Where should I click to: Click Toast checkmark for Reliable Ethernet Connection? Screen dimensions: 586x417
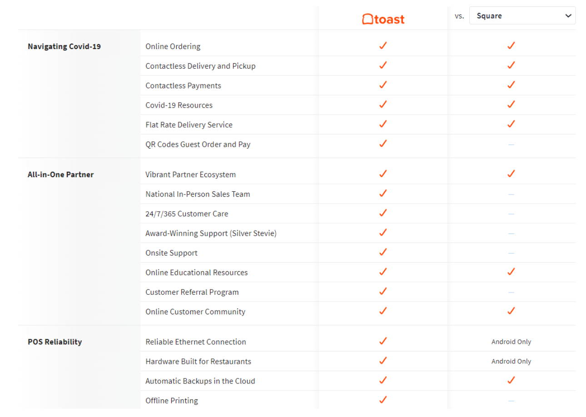383,341
